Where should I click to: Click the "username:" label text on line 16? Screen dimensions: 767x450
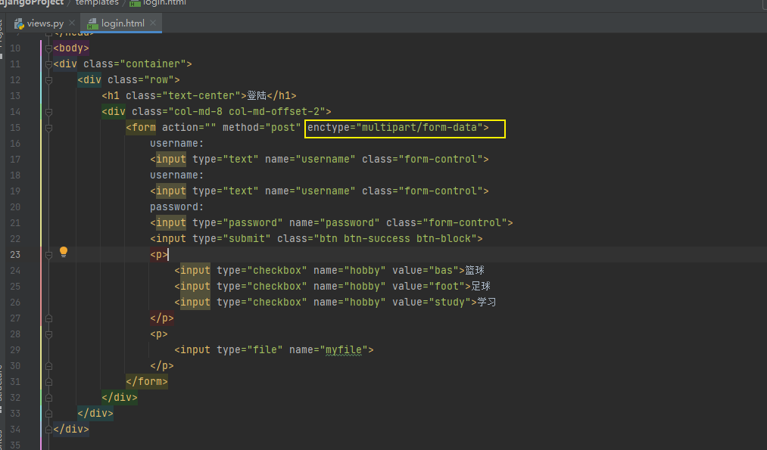click(176, 143)
